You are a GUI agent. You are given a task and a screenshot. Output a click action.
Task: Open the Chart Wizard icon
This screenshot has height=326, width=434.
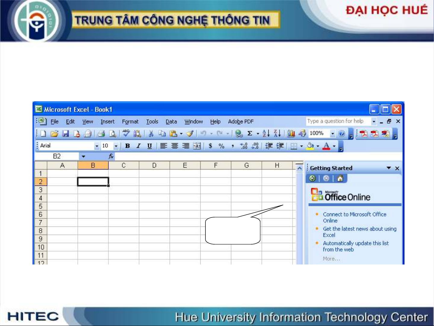[x=291, y=133]
